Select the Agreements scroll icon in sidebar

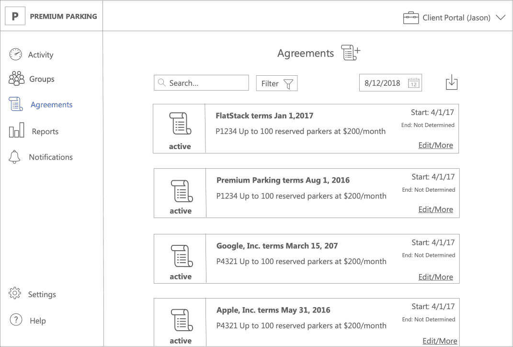point(15,104)
